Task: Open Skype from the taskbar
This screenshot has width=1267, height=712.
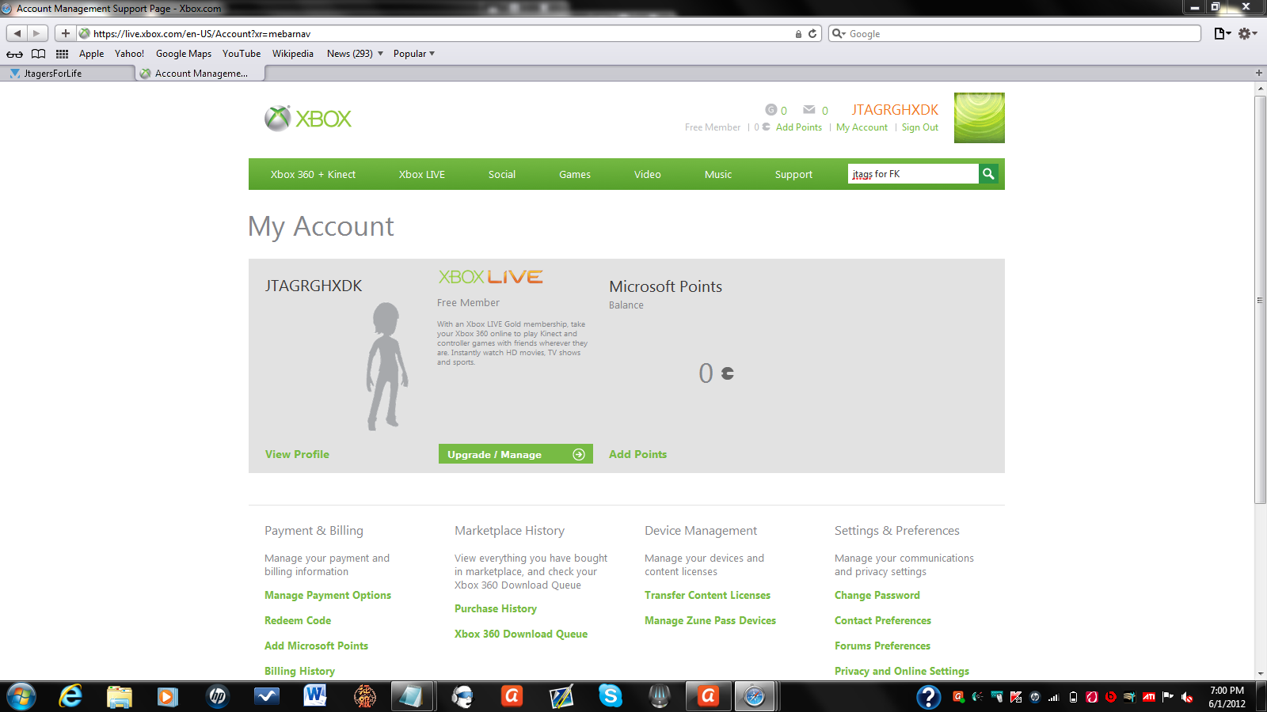Action: pyautogui.click(x=610, y=696)
